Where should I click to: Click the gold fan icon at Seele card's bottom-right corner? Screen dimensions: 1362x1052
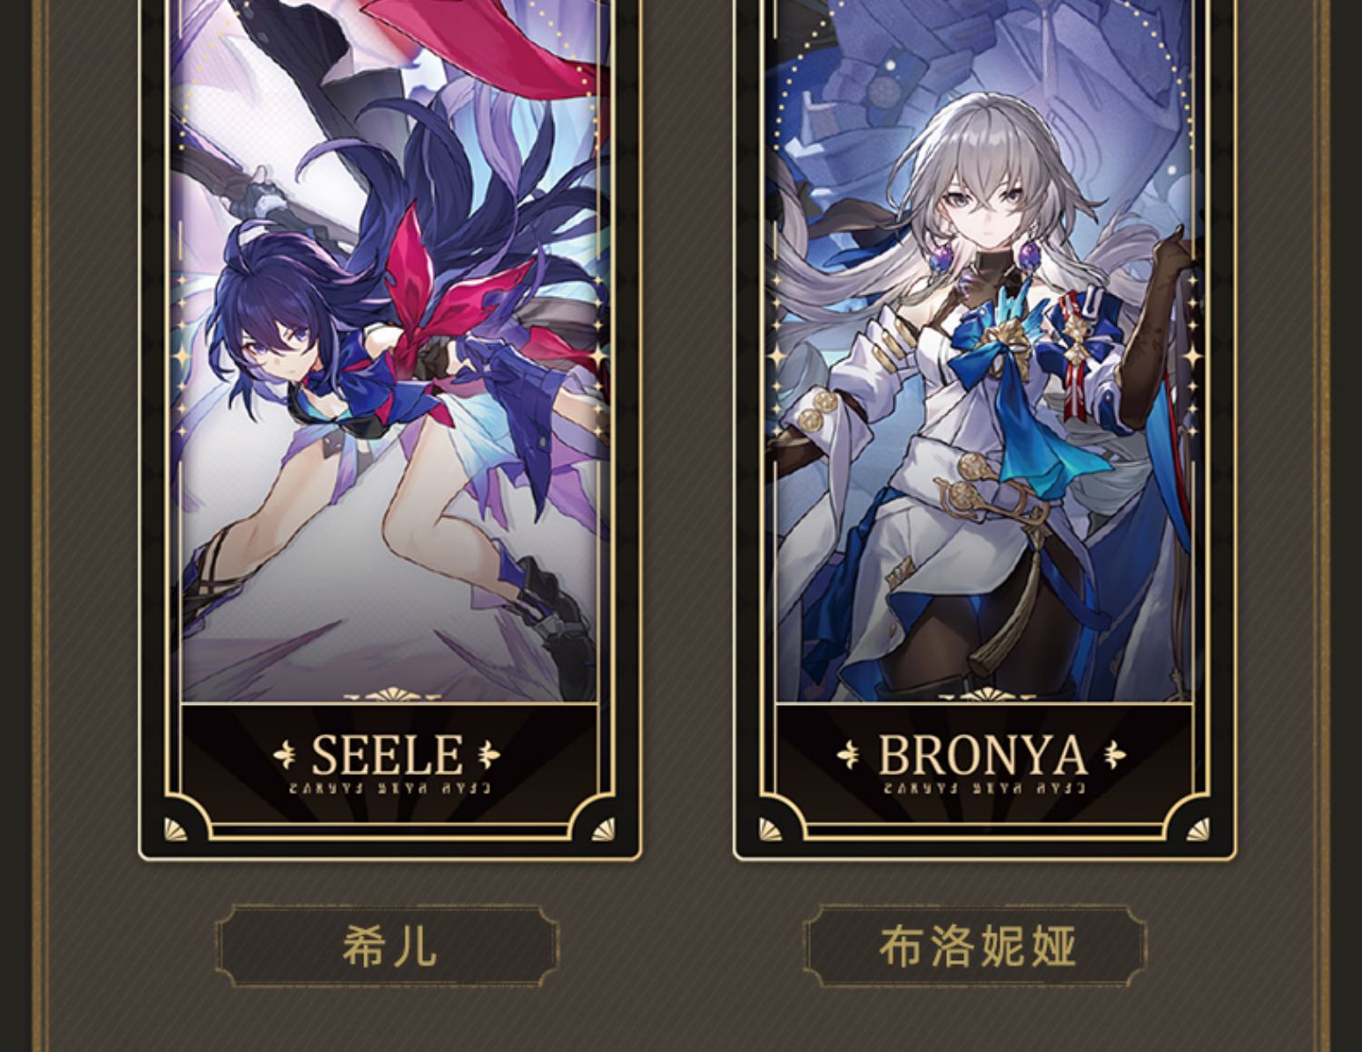tap(604, 829)
